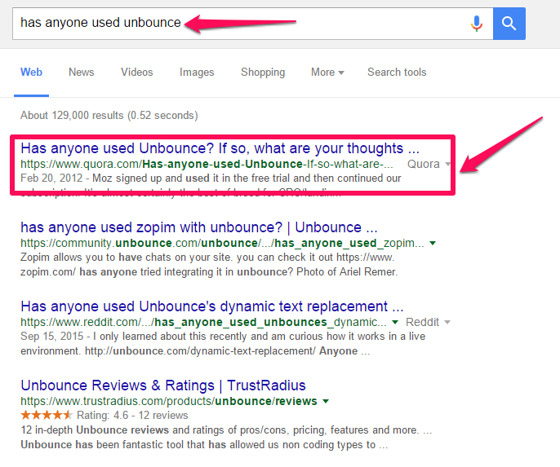Viewport: 560px width, 467px height.
Task: Click the Quora source label on first result
Action: tap(424, 165)
